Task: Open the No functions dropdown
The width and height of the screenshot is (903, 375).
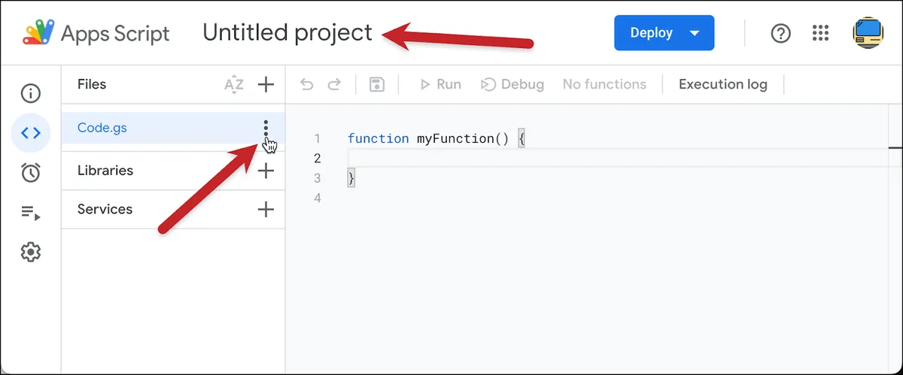Action: pyautogui.click(x=604, y=84)
